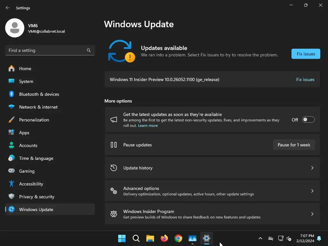The width and height of the screenshot is (328, 246).
Task: Click the Find a setting search box
Action: [x=50, y=50]
